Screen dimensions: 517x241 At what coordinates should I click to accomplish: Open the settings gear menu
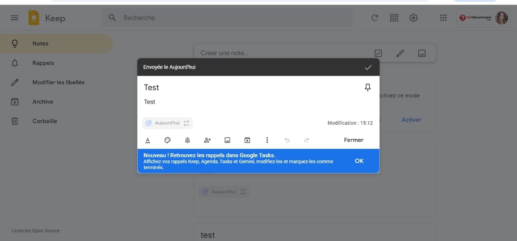414,18
